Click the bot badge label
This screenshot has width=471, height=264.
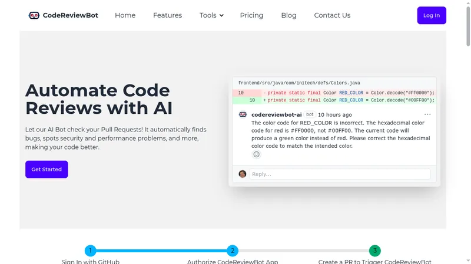[310, 114]
